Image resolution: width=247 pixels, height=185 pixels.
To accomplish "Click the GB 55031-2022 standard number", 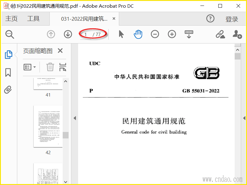I will click(201, 91).
